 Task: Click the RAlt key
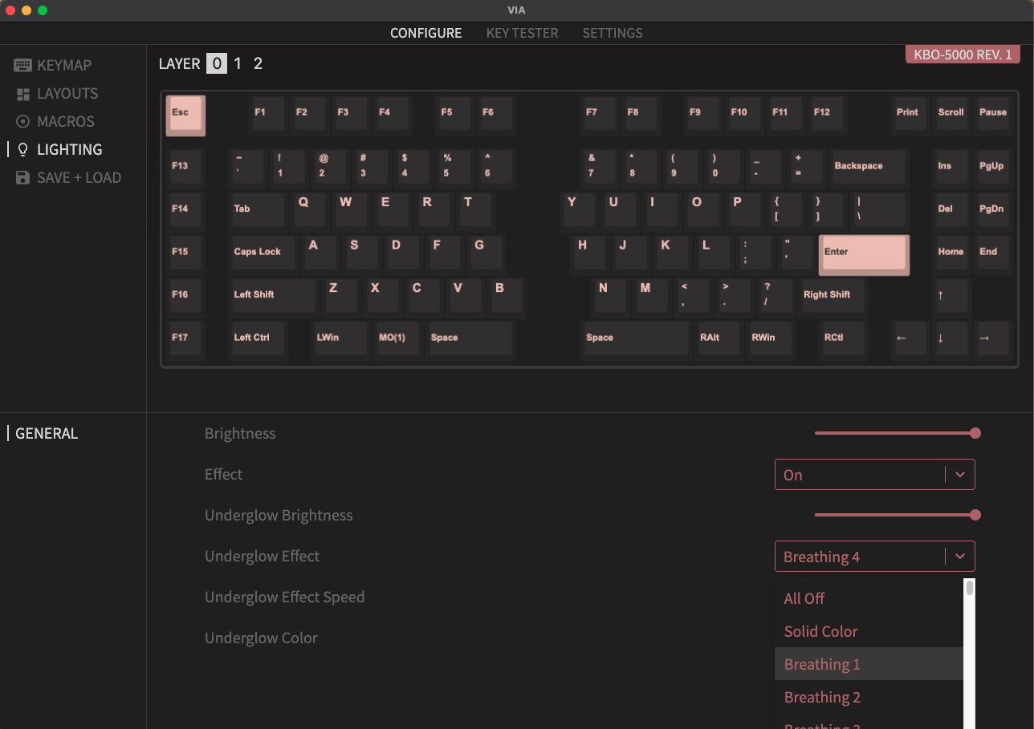719,338
